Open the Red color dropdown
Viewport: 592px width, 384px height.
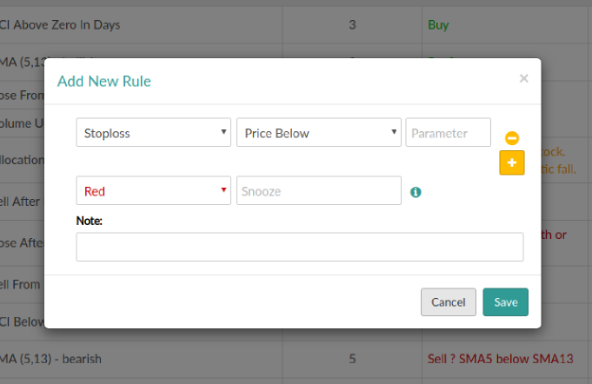(153, 190)
